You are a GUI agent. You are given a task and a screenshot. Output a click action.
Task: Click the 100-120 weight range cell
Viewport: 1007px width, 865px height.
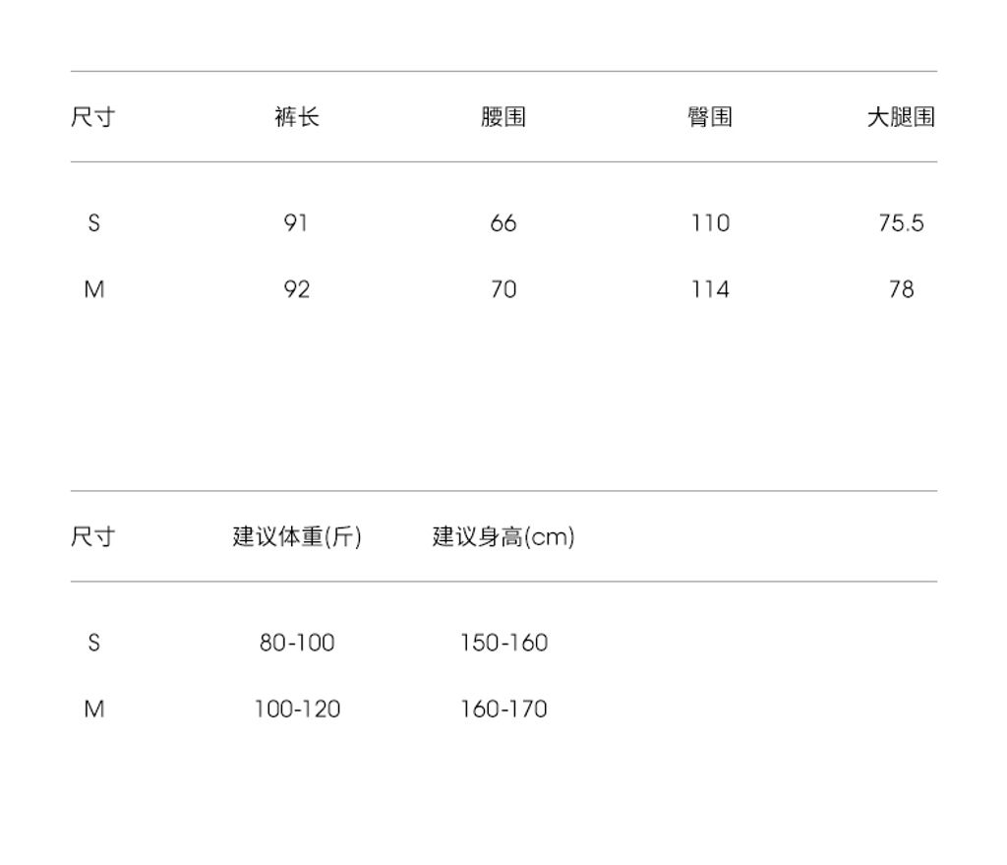point(297,709)
